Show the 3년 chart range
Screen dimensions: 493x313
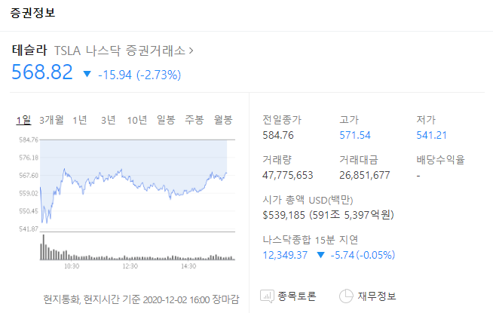pyautogui.click(x=108, y=120)
